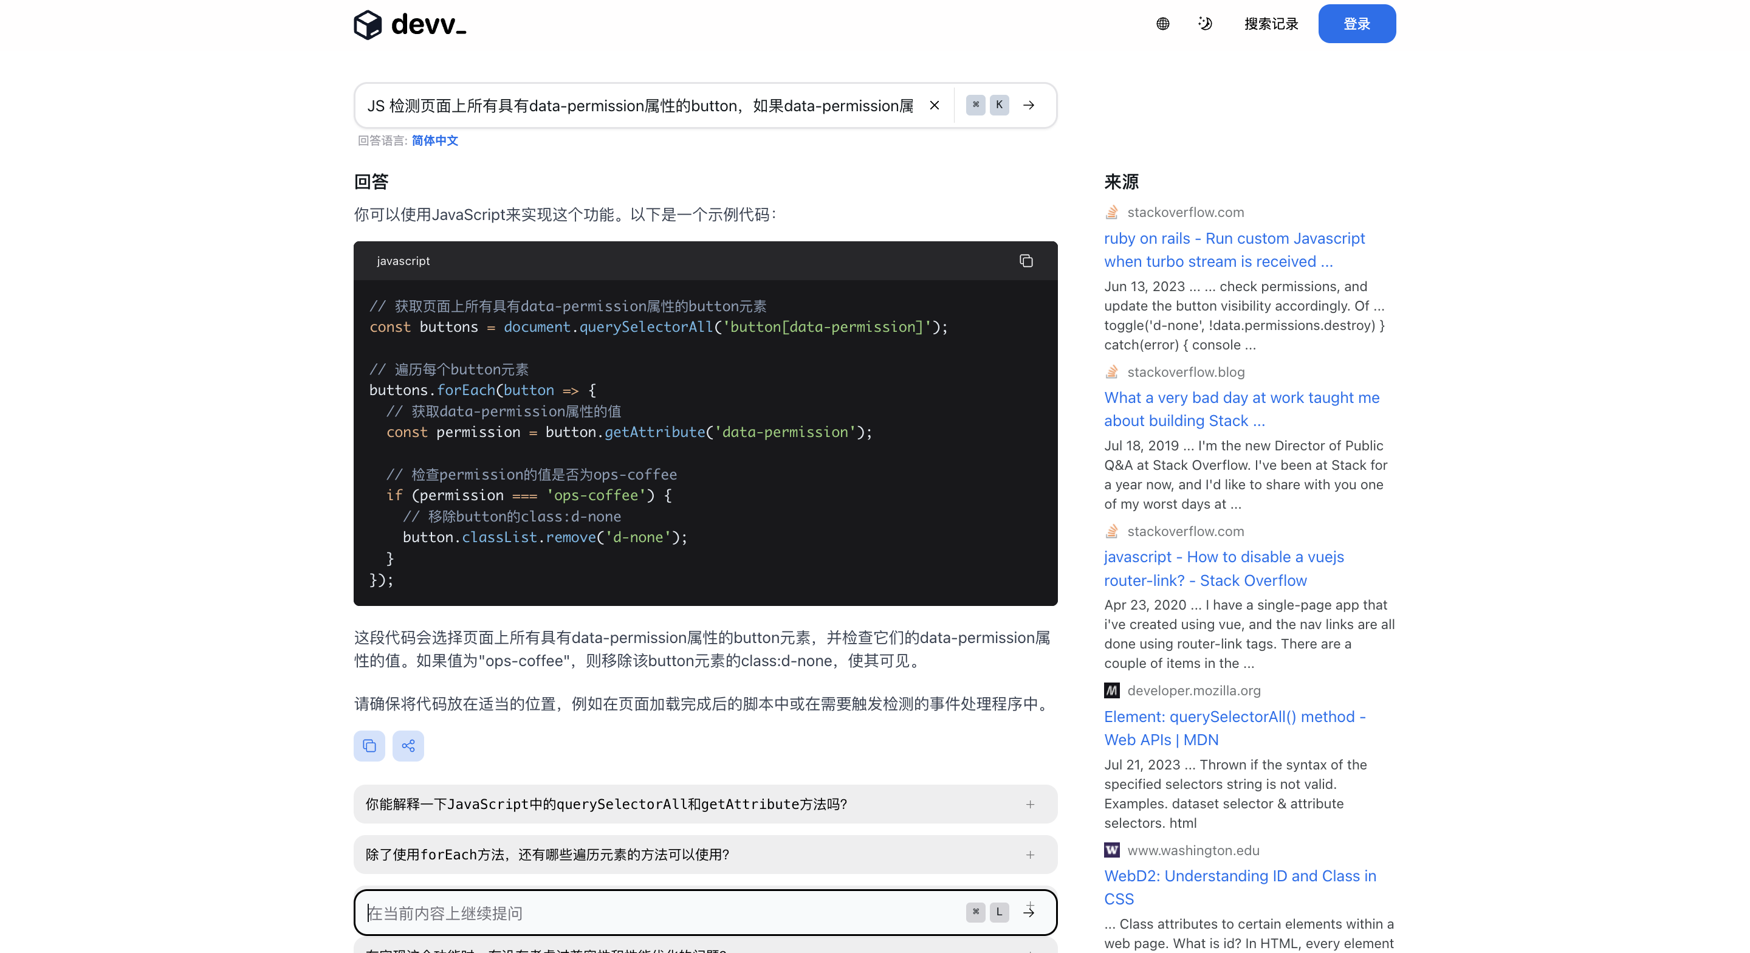Share the answer using the share icon
Image resolution: width=1750 pixels, height=953 pixels.
click(408, 746)
